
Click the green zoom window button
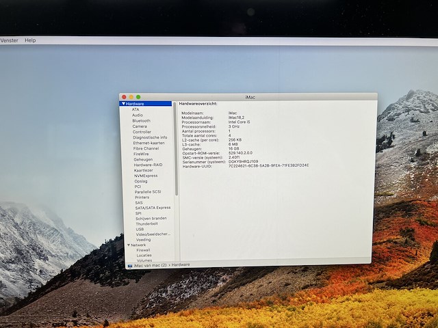[x=138, y=97]
